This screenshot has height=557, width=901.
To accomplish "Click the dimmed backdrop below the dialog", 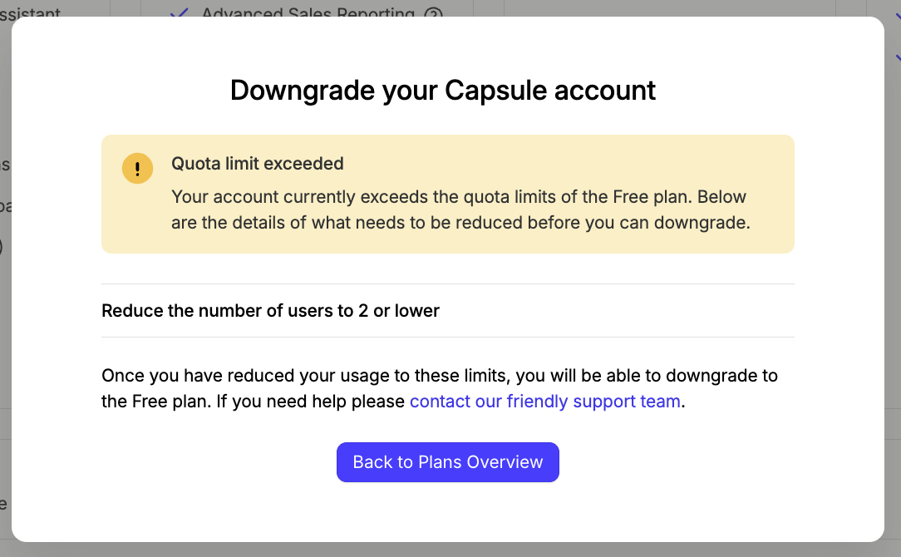I will click(450, 550).
